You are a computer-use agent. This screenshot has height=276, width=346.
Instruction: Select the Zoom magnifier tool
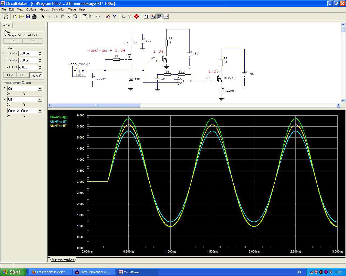pos(76,16)
